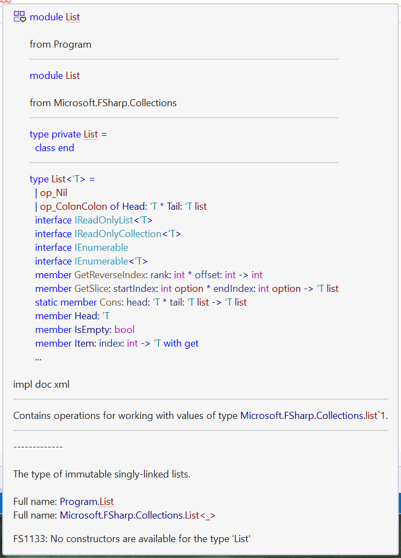This screenshot has height=558, width=401.
Task: Click the 'op_Nil' union case
Action: pos(54,193)
